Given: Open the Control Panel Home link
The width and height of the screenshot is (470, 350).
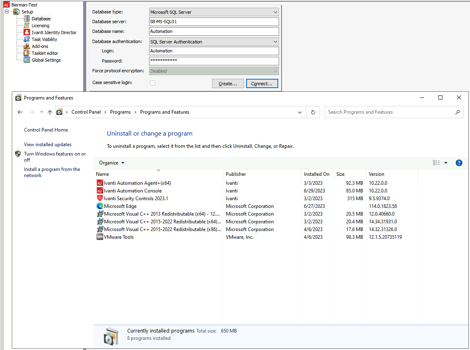Looking at the screenshot, I should tap(46, 130).
